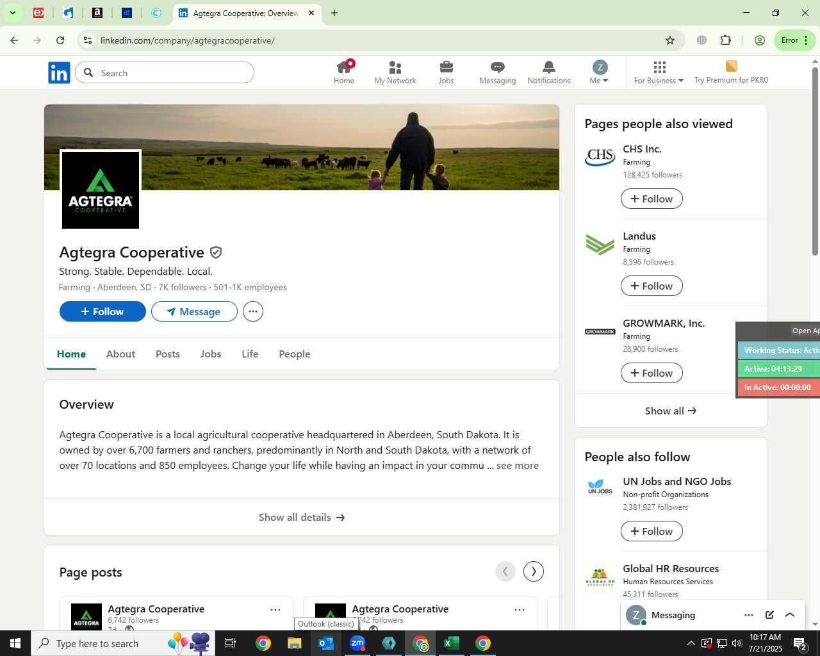Open My Network
Viewport: 820px width, 656px height.
click(x=395, y=72)
